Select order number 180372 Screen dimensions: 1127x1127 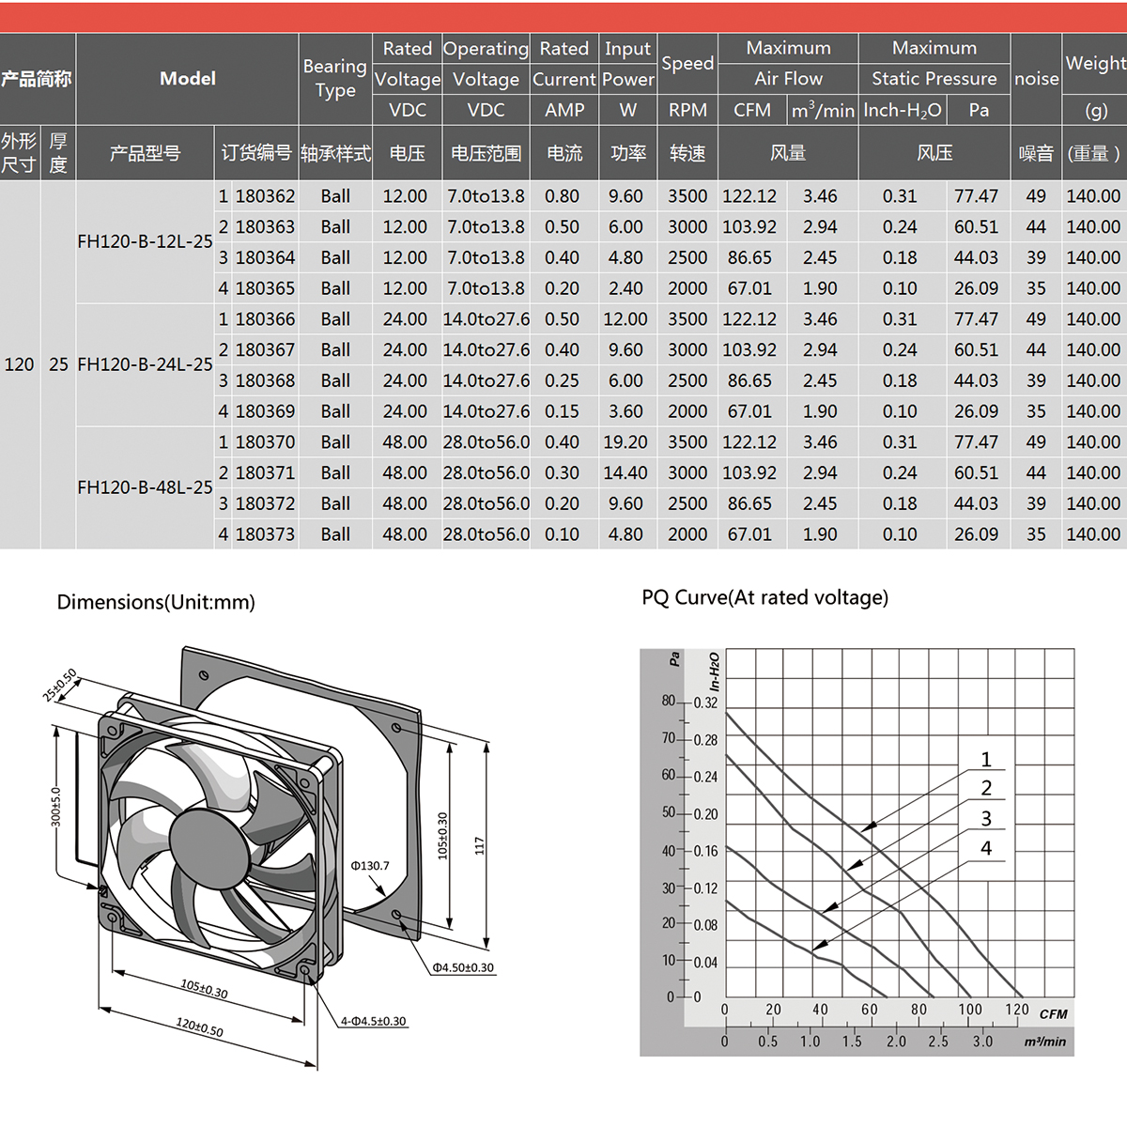tap(265, 503)
